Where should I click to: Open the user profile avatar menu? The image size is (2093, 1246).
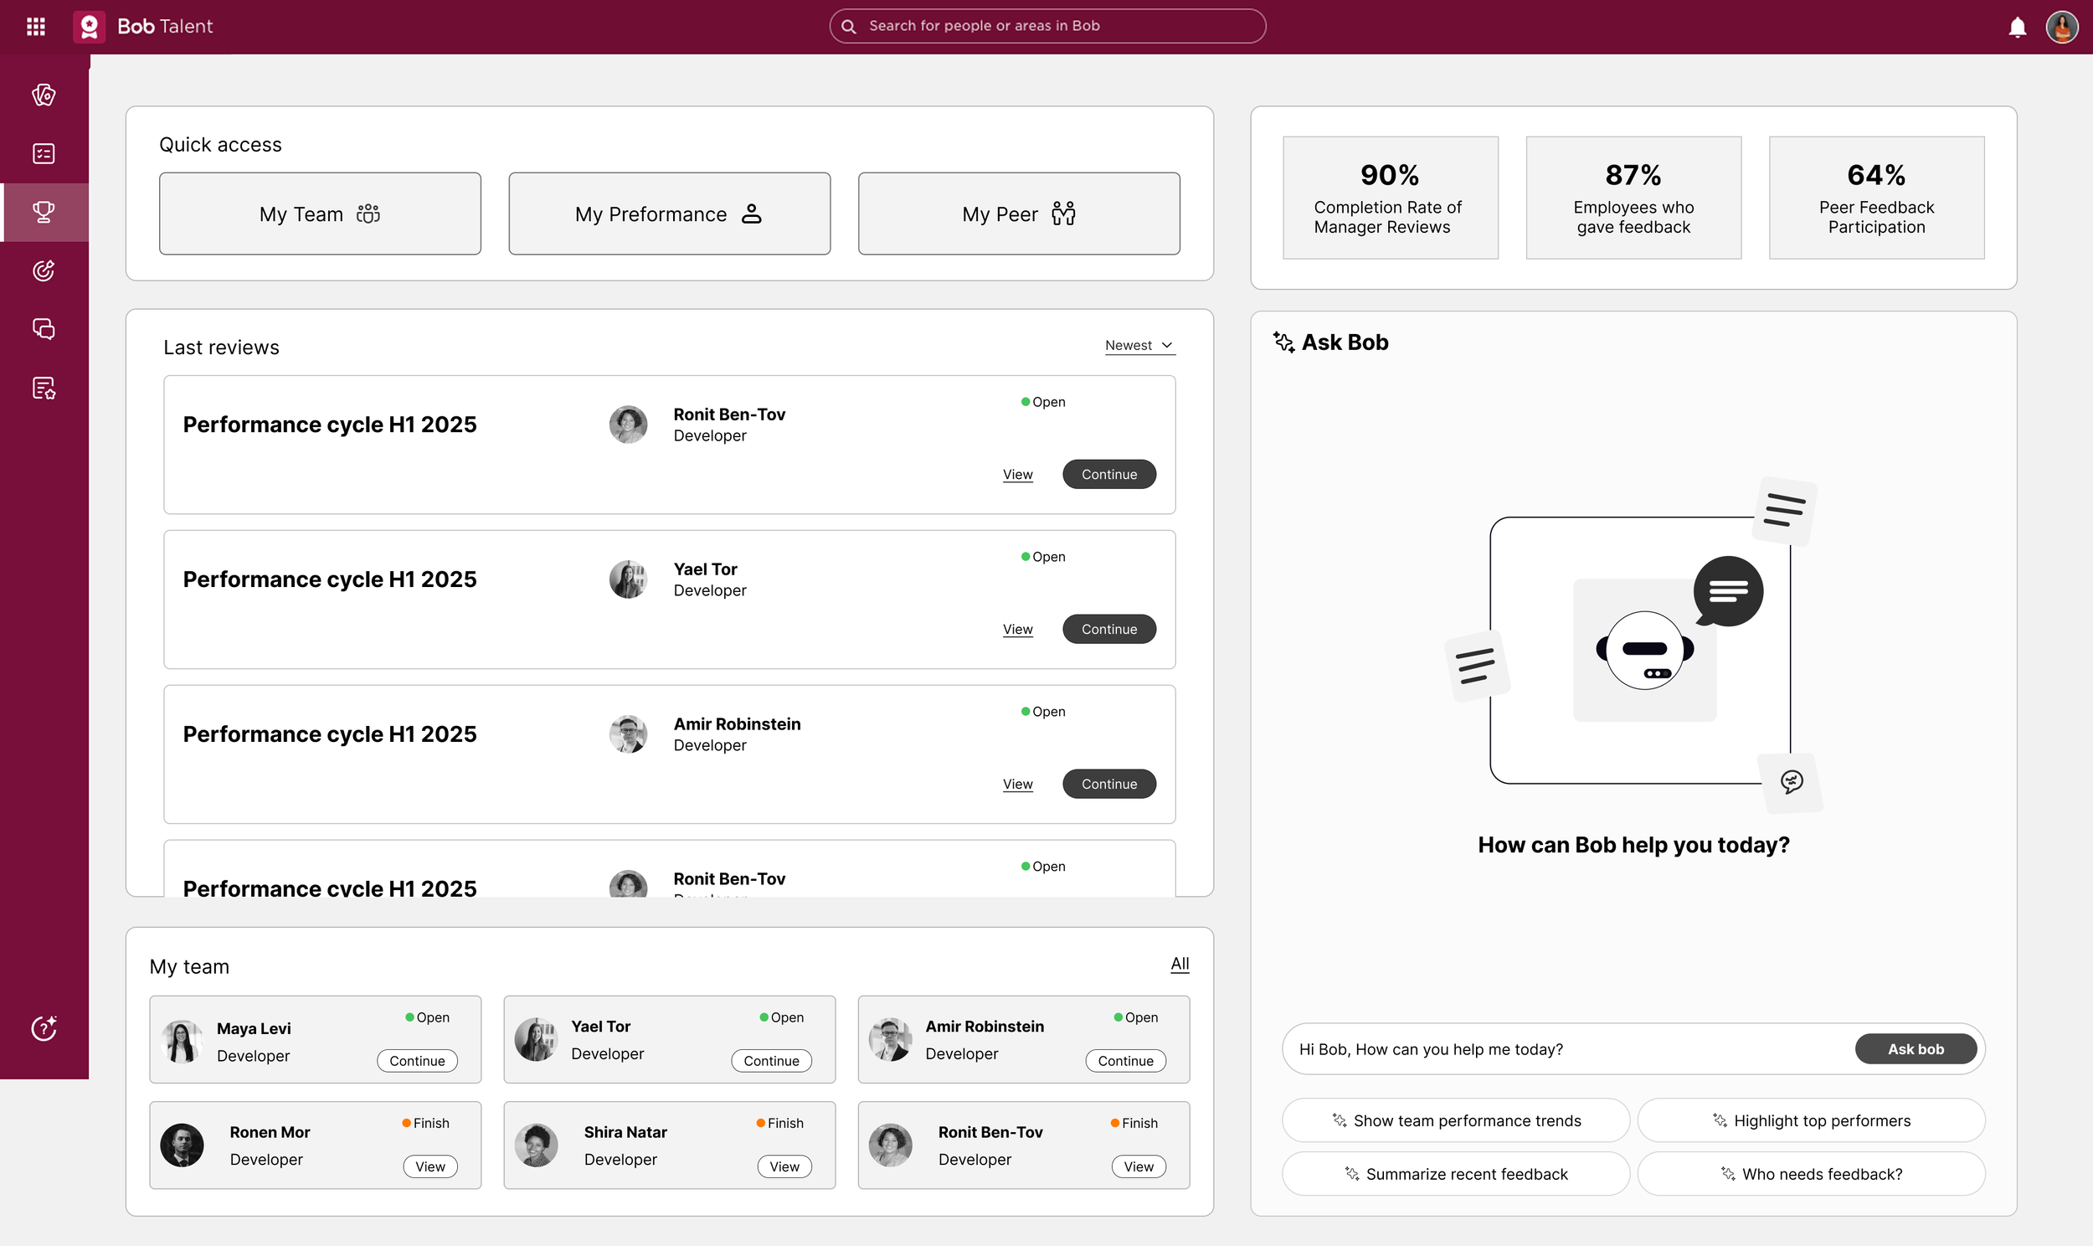[2061, 27]
